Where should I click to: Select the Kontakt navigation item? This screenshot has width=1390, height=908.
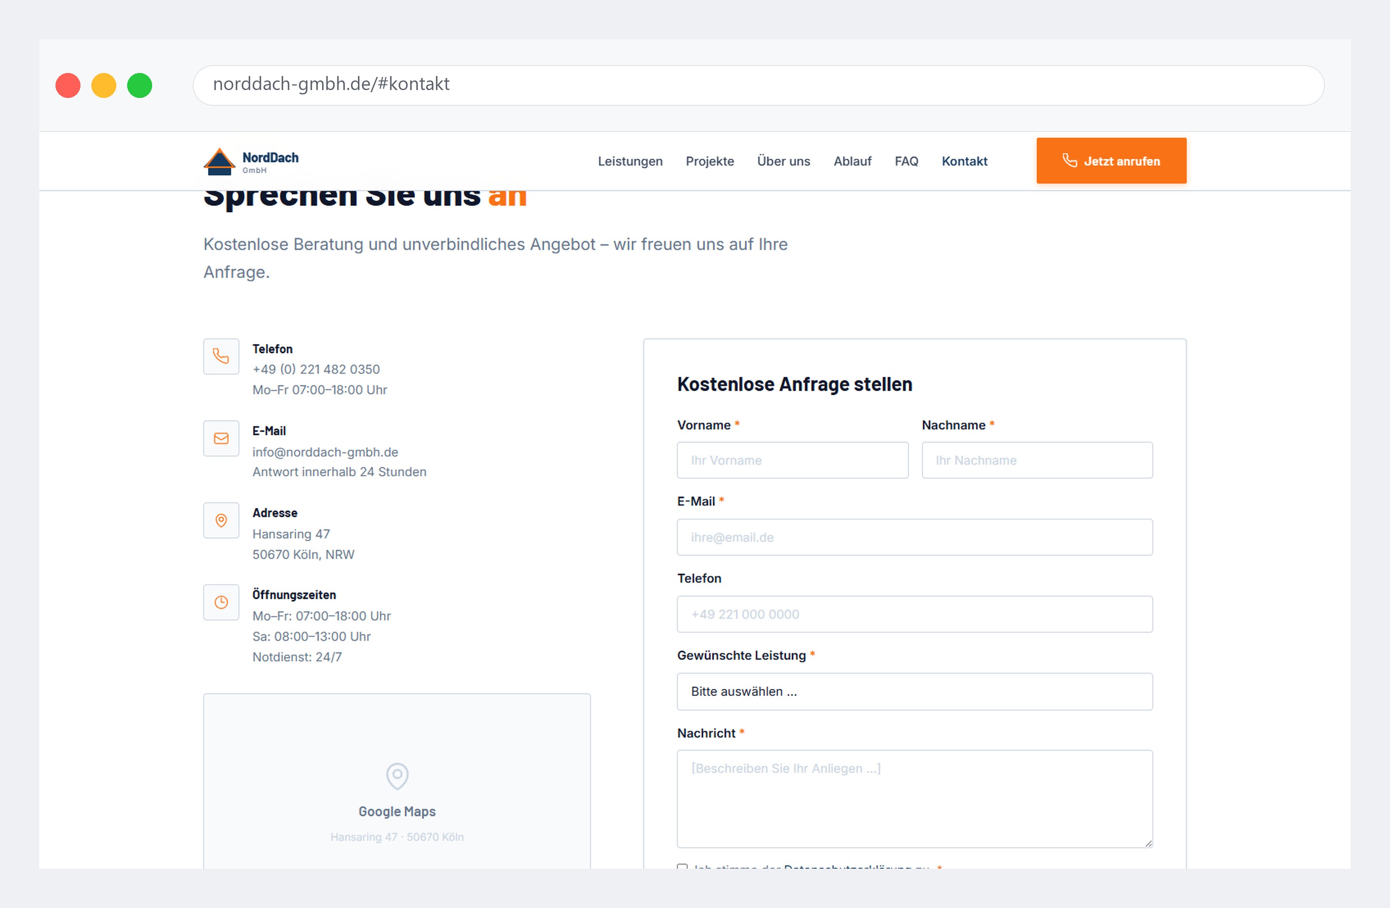pos(964,161)
